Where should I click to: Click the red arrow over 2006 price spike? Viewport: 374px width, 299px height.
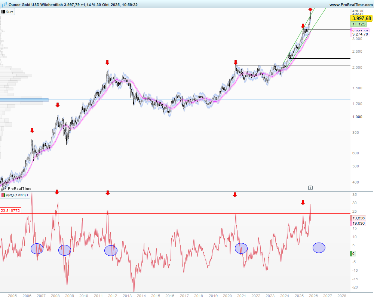32,130
